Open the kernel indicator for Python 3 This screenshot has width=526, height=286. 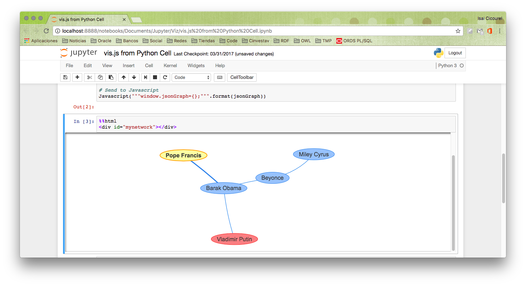coord(451,65)
